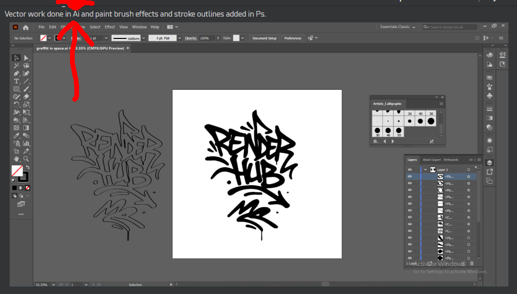Open the Window menu
This screenshot has height=294, width=517.
pyautogui.click(x=139, y=27)
